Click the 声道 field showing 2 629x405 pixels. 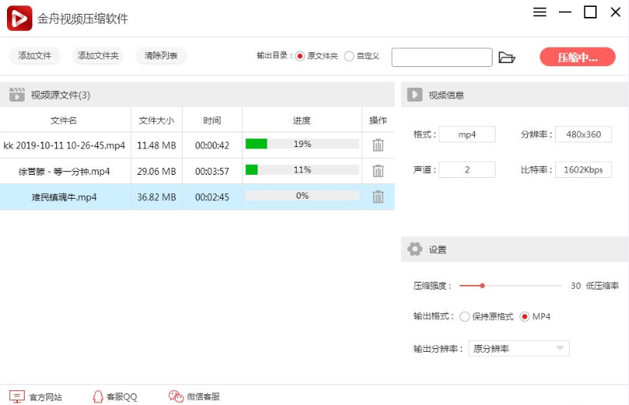467,169
